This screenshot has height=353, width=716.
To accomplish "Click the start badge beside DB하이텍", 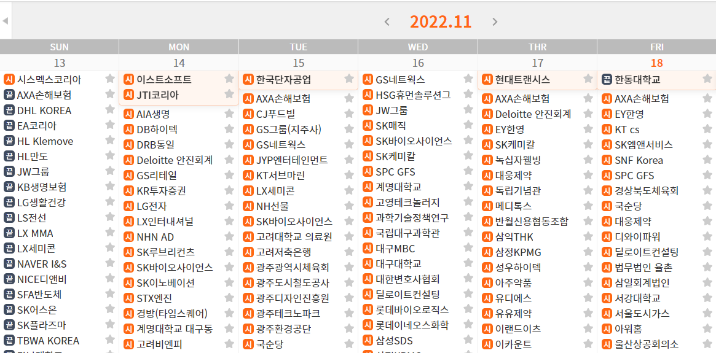I will (129, 130).
